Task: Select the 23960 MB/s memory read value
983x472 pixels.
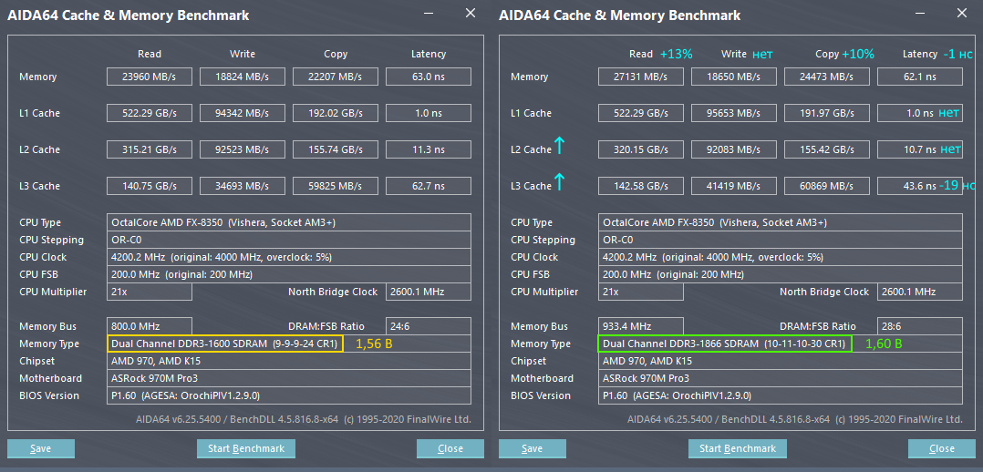Action: point(150,77)
